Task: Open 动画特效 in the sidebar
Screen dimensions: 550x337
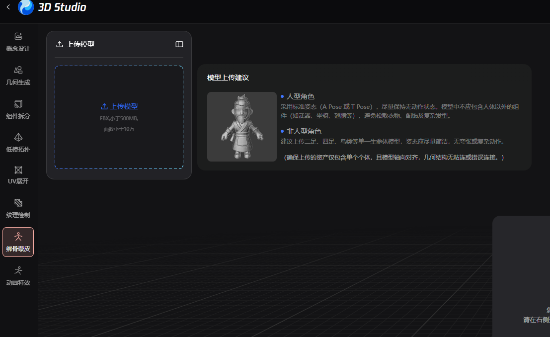Action: coord(18,276)
